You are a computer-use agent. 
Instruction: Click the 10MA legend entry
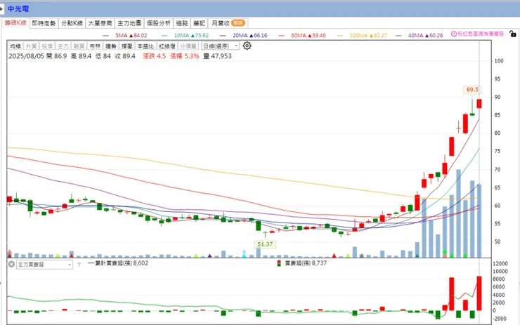pyautogui.click(x=185, y=36)
